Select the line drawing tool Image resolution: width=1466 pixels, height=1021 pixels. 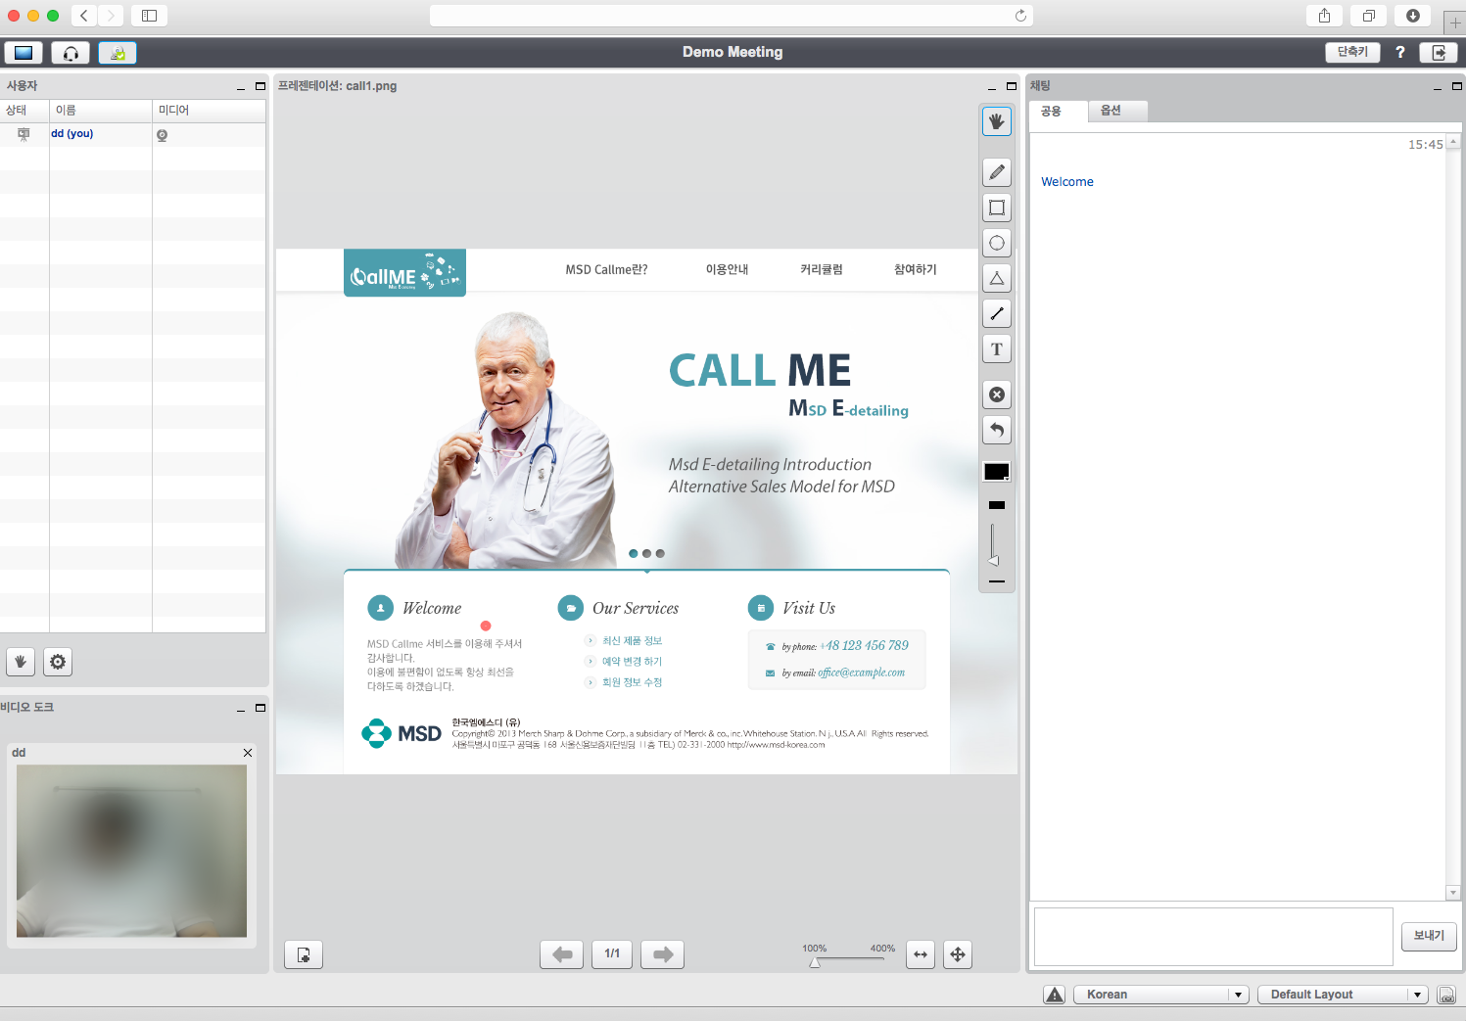[996, 313]
